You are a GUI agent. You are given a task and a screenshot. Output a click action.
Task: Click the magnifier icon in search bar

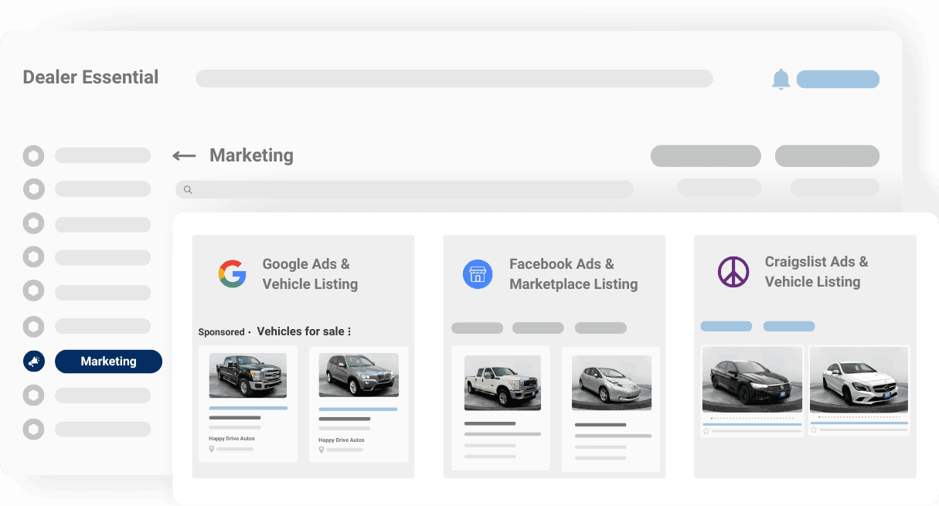[x=188, y=189]
